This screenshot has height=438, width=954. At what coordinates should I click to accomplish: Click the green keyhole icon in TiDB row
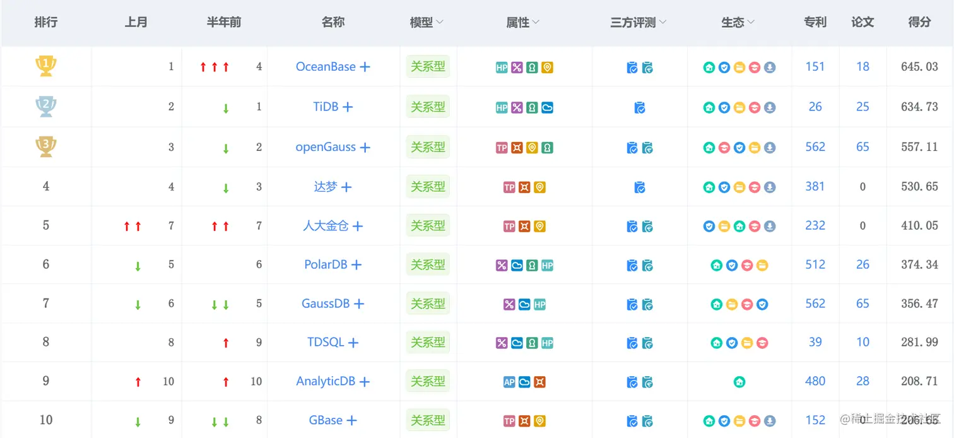pyautogui.click(x=532, y=108)
